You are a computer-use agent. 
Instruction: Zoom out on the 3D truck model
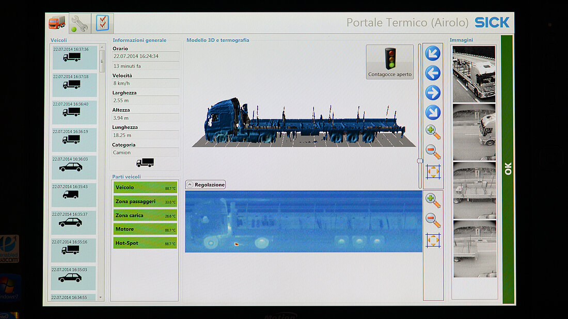tap(433, 152)
